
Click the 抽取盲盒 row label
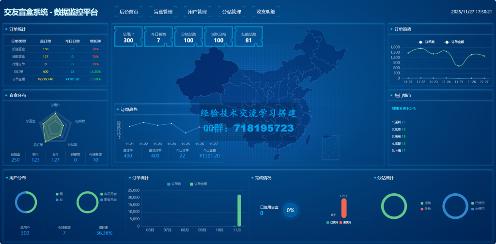[x=18, y=57]
